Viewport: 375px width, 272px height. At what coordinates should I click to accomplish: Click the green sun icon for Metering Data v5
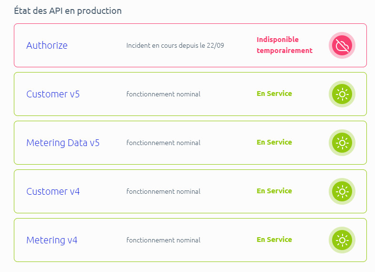click(x=342, y=143)
